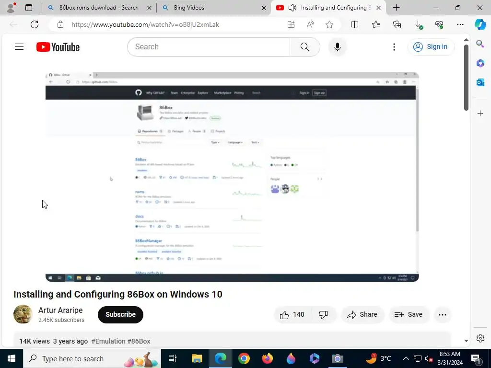Show hidden system tray icons
Screen dimensions: 491x368
pyautogui.click(x=406, y=358)
